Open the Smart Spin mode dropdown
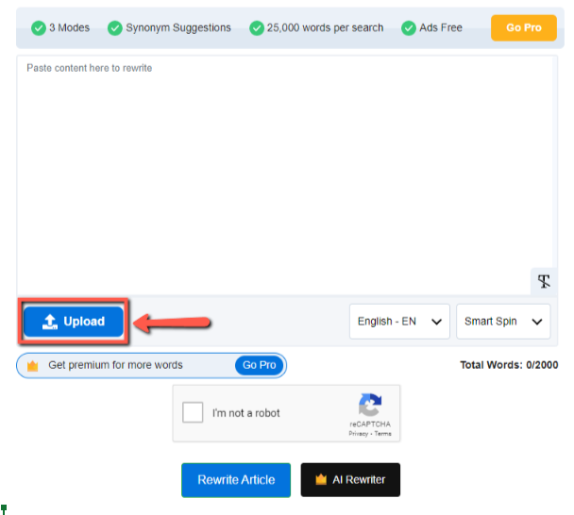The height and width of the screenshot is (515, 574). [x=503, y=322]
